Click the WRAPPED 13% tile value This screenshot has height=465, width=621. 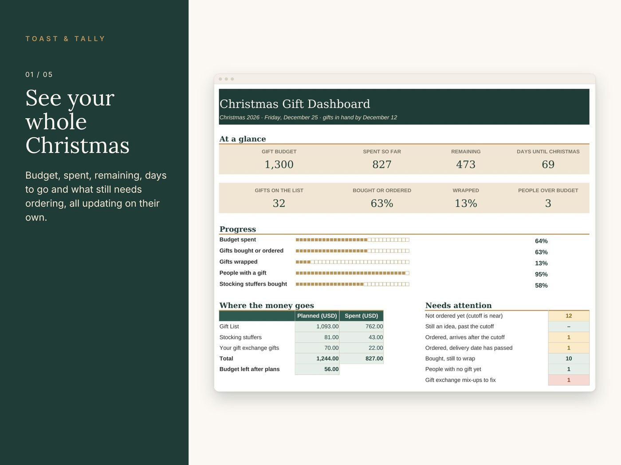pyautogui.click(x=466, y=203)
